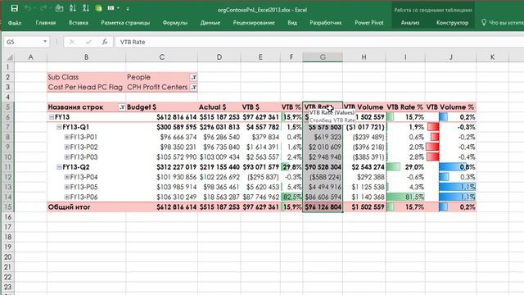The image size is (524, 295).
Task: Open the Названия строк filter dropdown
Action: click(122, 107)
